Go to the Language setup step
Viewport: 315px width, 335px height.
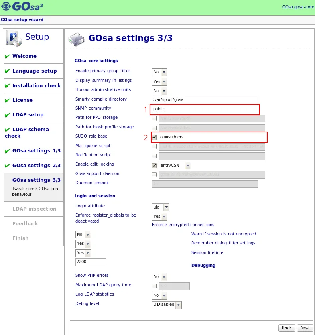[x=35, y=71]
